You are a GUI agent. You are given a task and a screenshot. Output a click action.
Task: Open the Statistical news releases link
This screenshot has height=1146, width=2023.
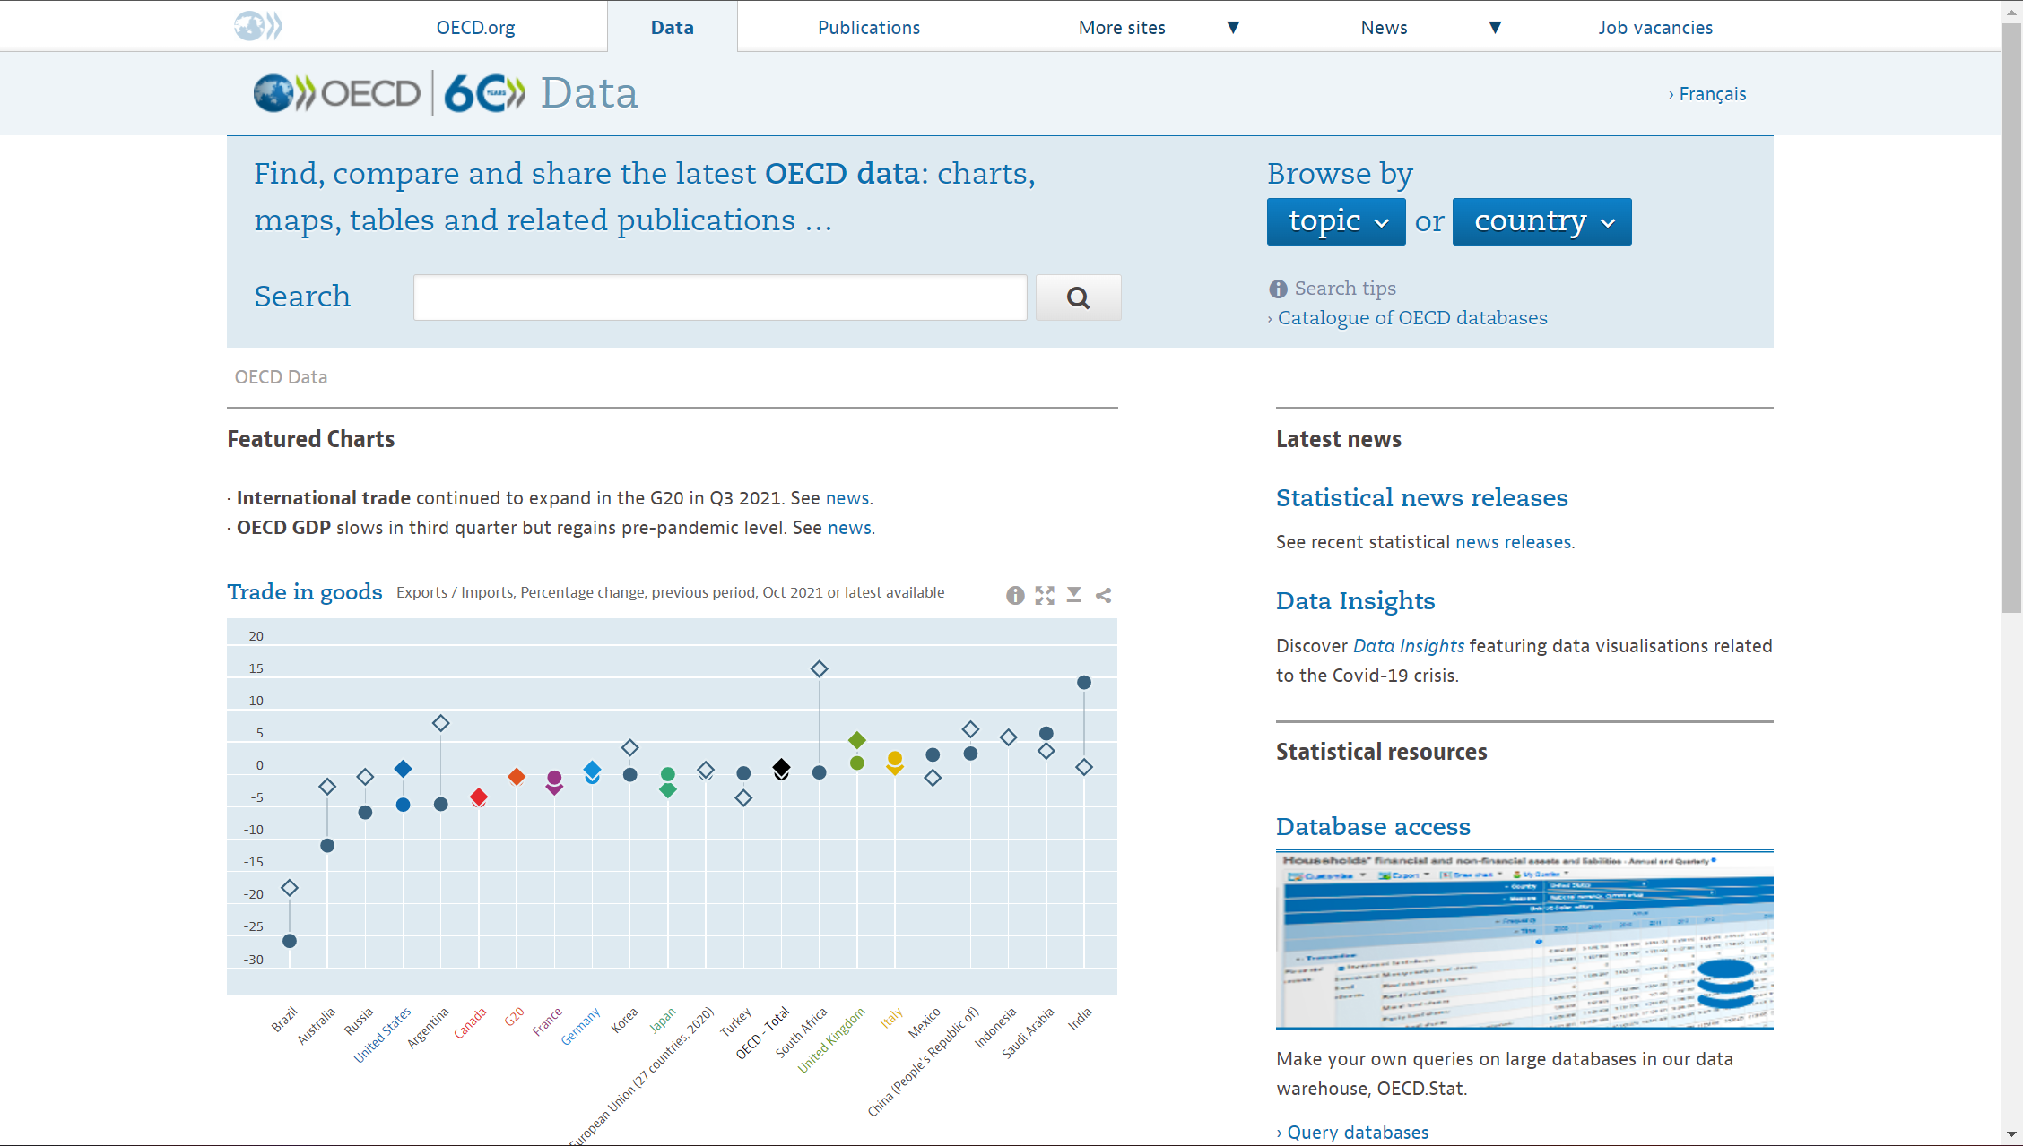click(1421, 497)
